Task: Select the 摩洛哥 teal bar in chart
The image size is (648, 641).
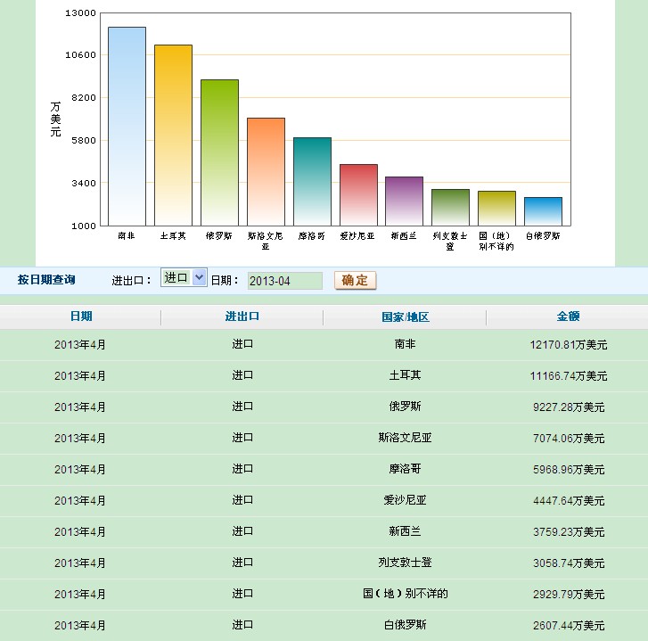Action: pyautogui.click(x=312, y=182)
